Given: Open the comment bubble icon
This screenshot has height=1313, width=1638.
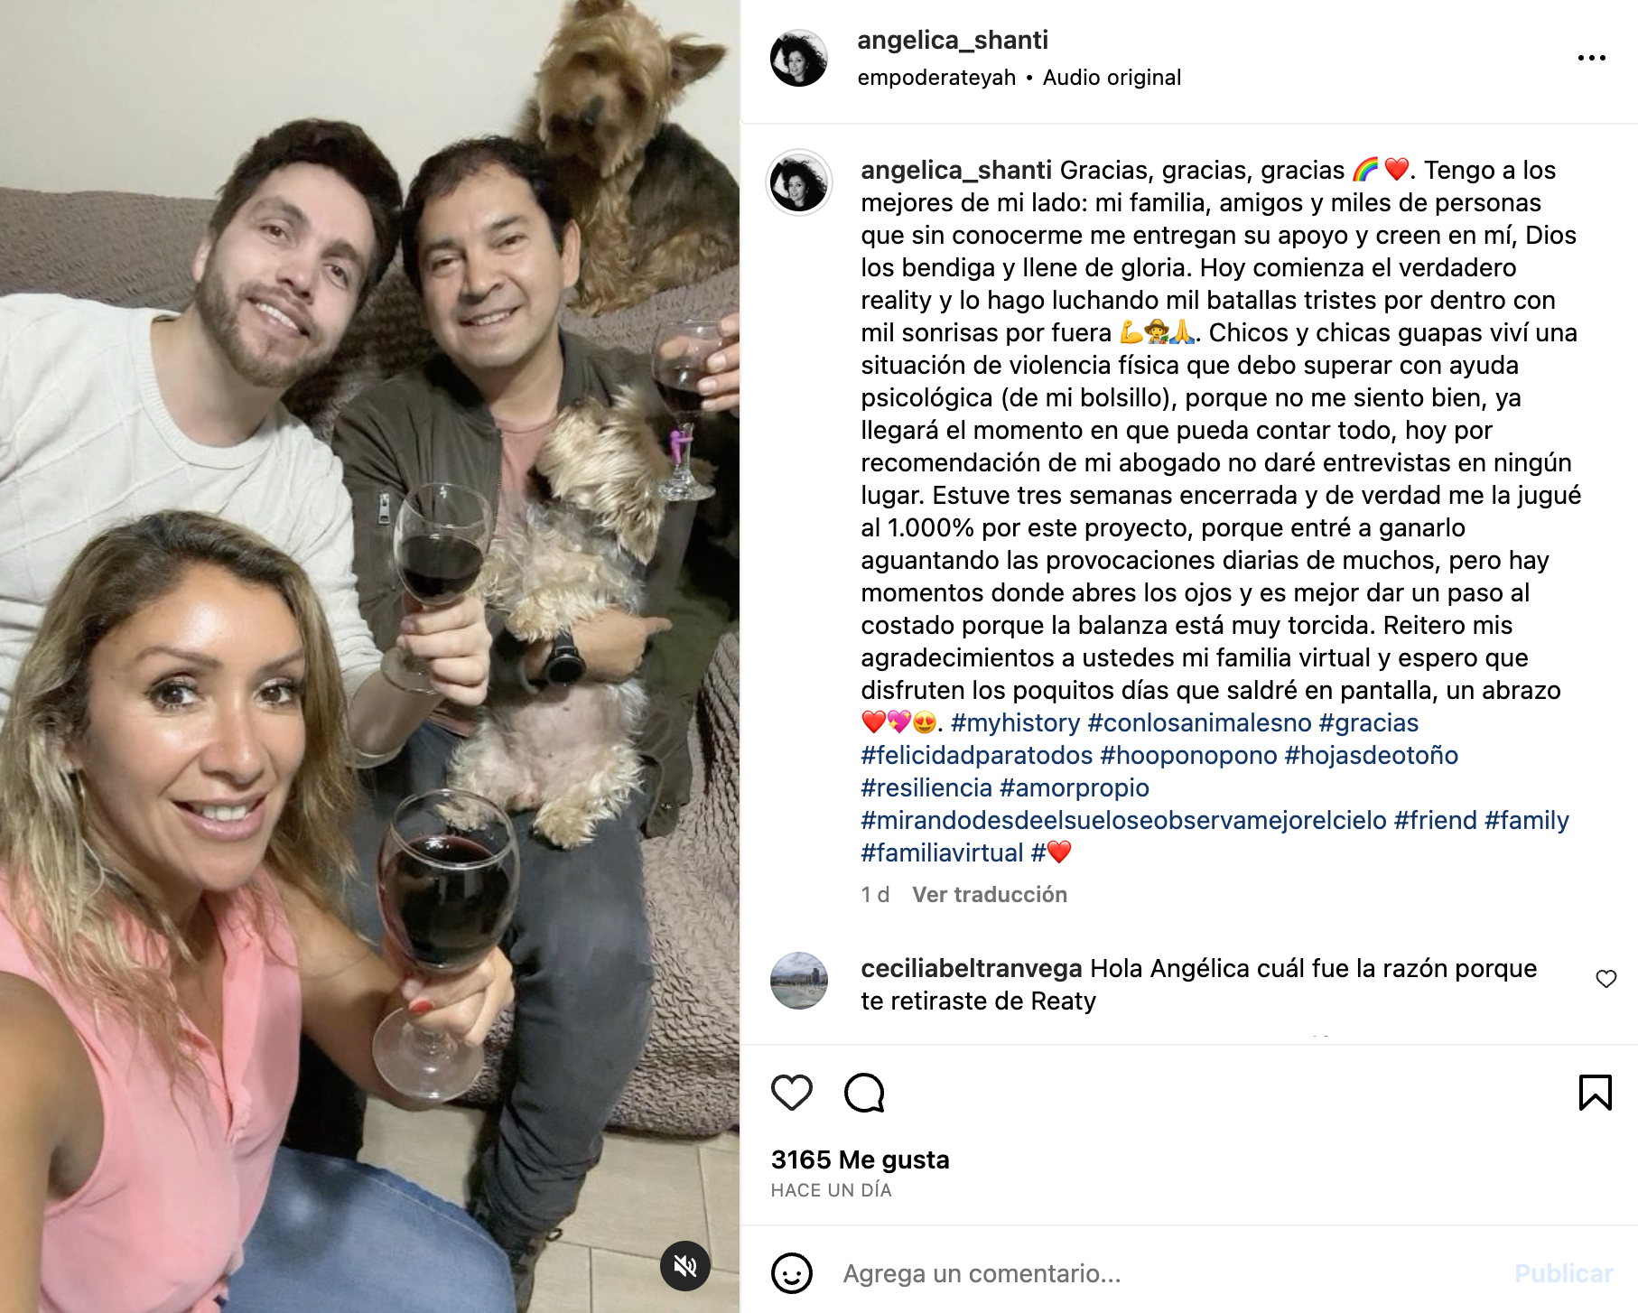Looking at the screenshot, I should pos(864,1093).
